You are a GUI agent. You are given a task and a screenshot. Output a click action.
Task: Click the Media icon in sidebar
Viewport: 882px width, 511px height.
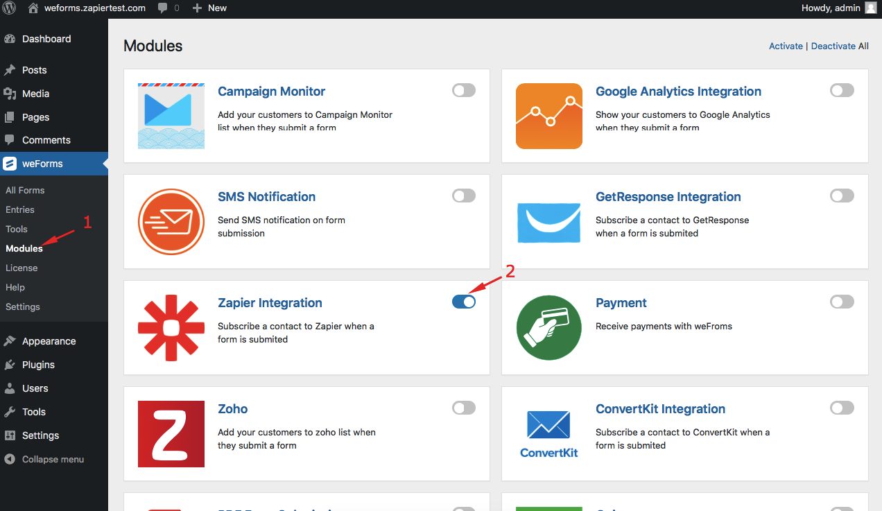(x=10, y=94)
